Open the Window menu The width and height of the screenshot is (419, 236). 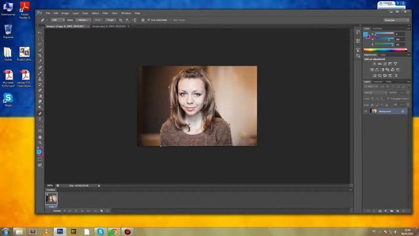pos(126,13)
